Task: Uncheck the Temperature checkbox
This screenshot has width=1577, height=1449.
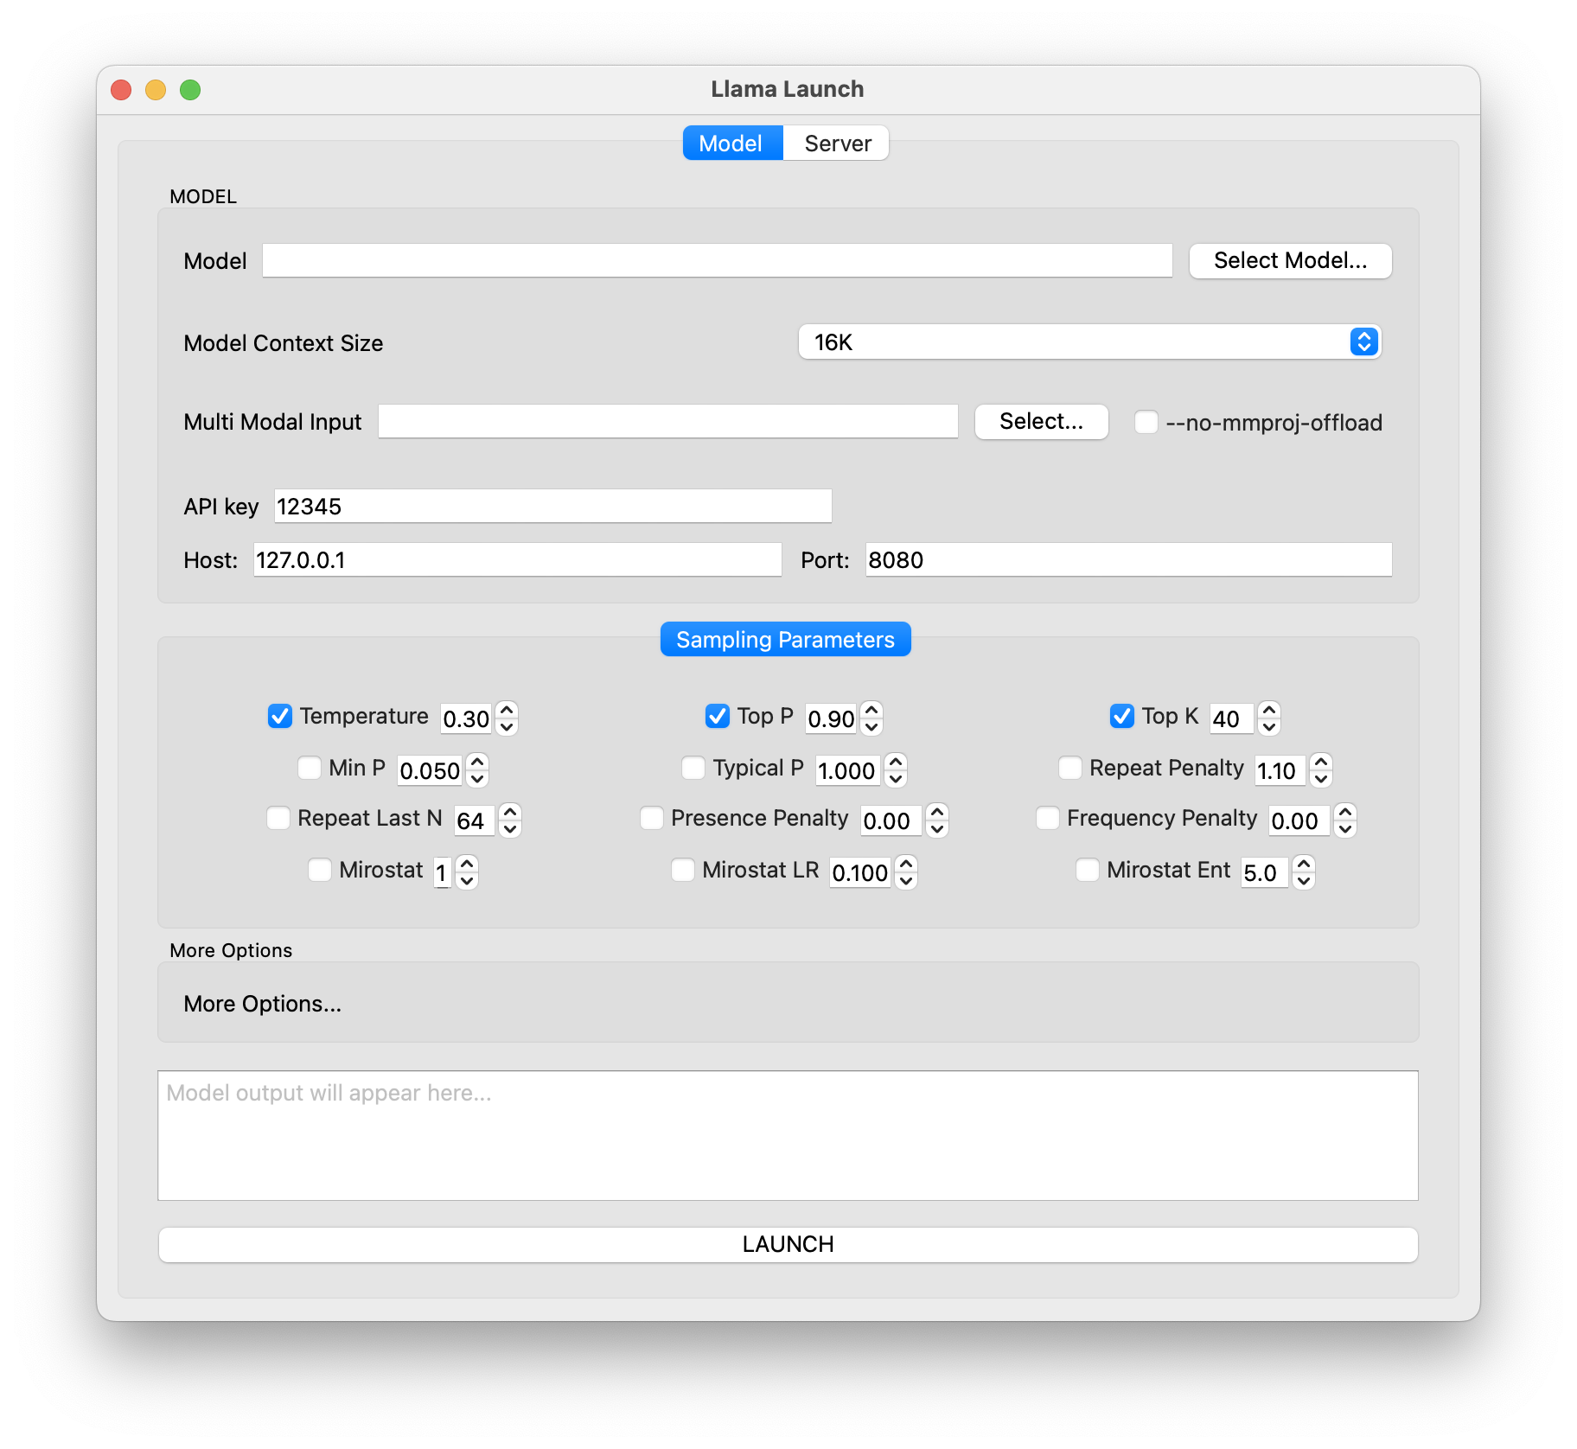Action: [279, 717]
